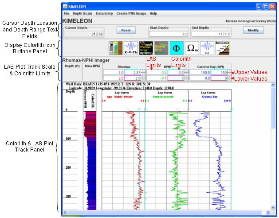The height and width of the screenshot is (218, 279).
Task: Click the spinner arrows beside Rhomaa value 2.87
Action: pyautogui.click(x=143, y=72)
